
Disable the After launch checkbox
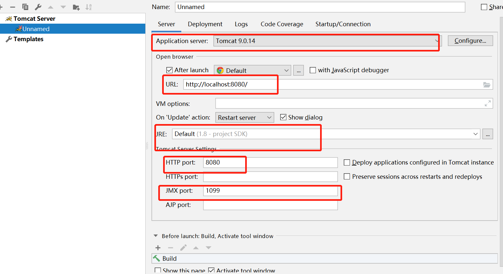pyautogui.click(x=169, y=70)
